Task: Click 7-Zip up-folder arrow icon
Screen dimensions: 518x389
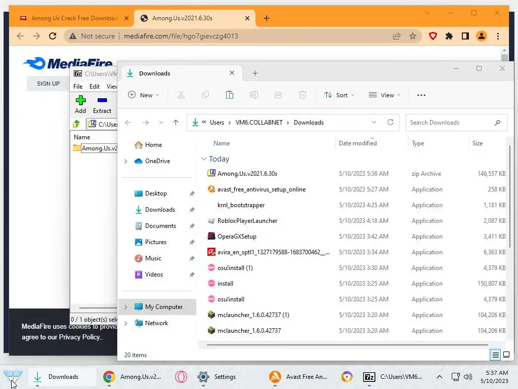Action: (77, 124)
